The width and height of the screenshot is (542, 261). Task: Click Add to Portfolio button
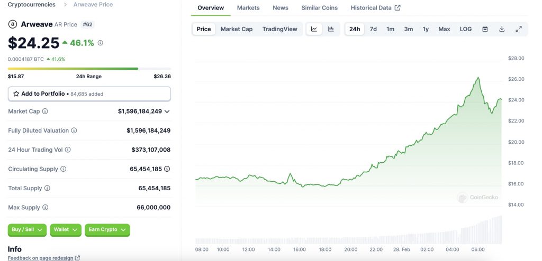[89, 94]
